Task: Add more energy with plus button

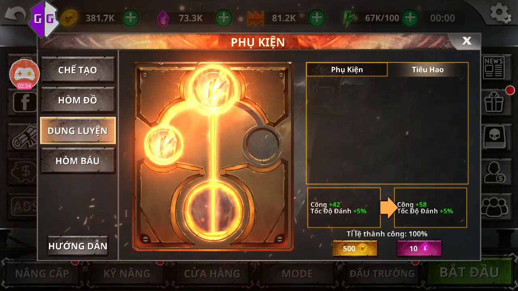Action: pos(410,18)
